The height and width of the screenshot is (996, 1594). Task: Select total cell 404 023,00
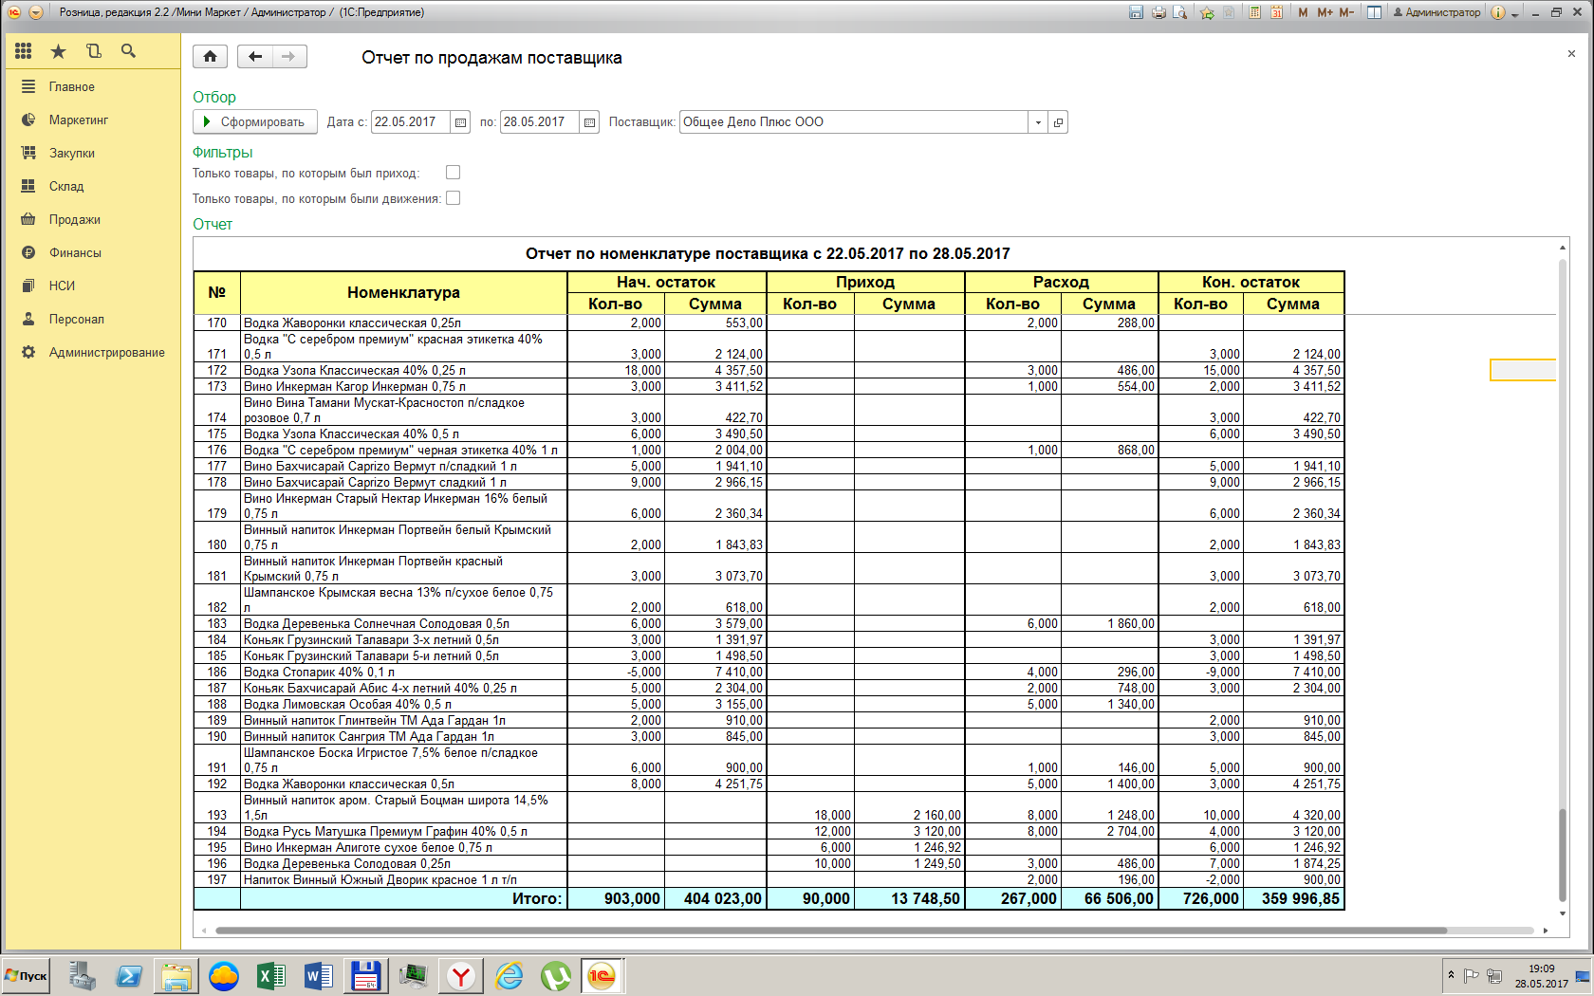pyautogui.click(x=715, y=898)
